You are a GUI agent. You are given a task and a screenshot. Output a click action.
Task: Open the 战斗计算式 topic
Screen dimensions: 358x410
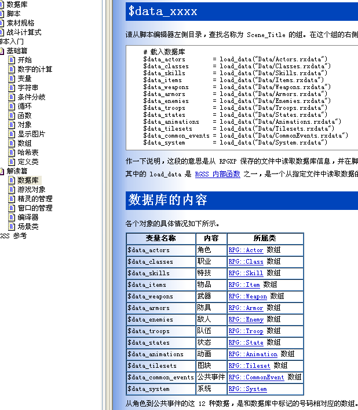[24, 32]
